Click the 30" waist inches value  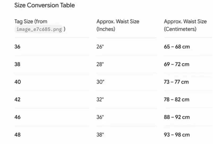(100, 82)
